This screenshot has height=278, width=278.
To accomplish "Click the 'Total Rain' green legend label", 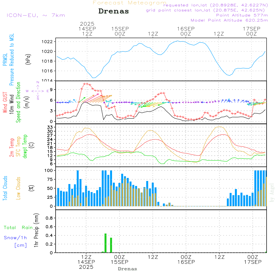I will tap(18, 227).
